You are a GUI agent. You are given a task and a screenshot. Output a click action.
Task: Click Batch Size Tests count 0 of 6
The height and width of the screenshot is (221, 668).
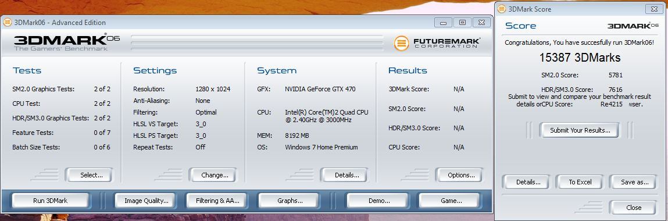coord(102,147)
